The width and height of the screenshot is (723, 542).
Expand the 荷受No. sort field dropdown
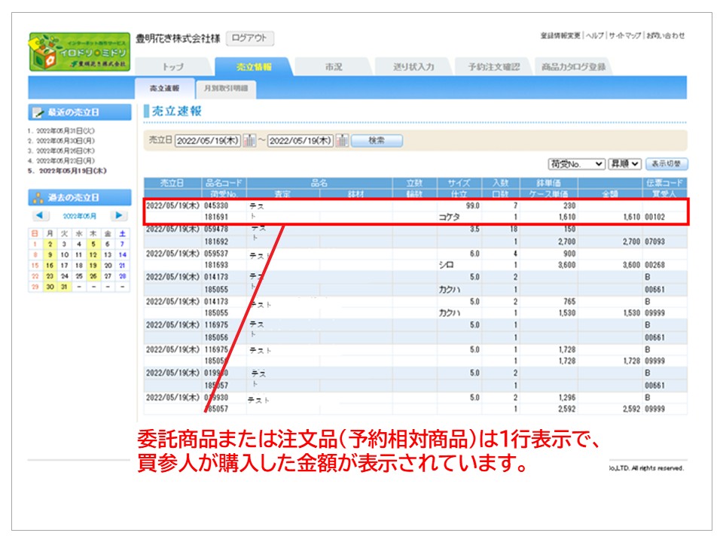[x=576, y=163]
